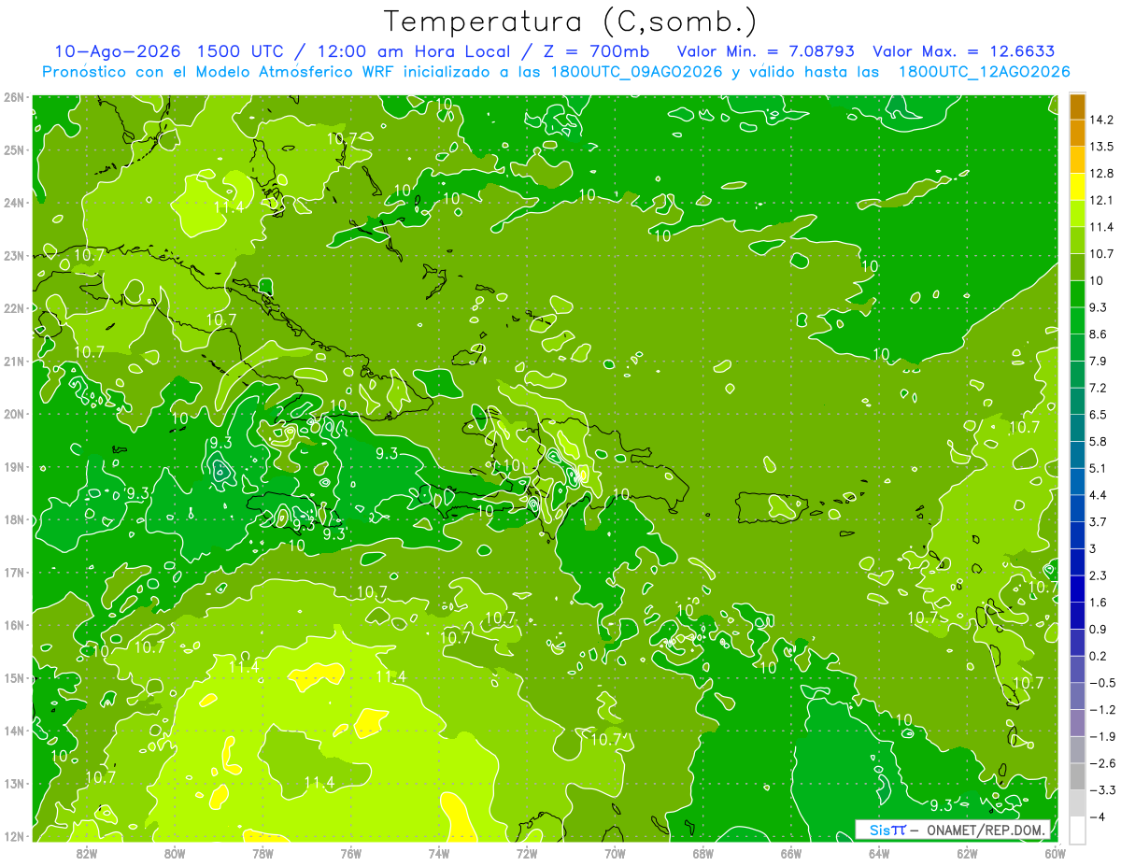Click 'Valor Max. = 12.6633' text
This screenshot has width=1121, height=866.
963,51
